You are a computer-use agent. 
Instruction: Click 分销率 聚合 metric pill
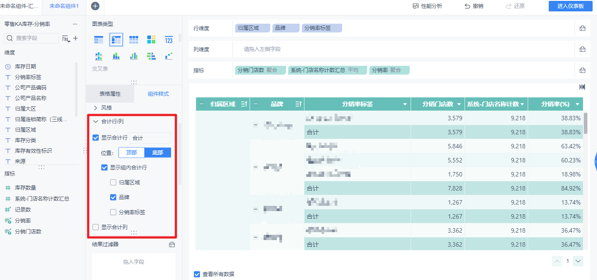(x=389, y=70)
